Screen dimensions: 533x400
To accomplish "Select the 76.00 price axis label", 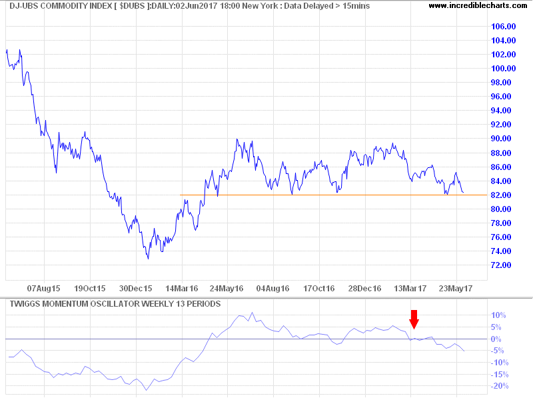I will pyautogui.click(x=501, y=237).
